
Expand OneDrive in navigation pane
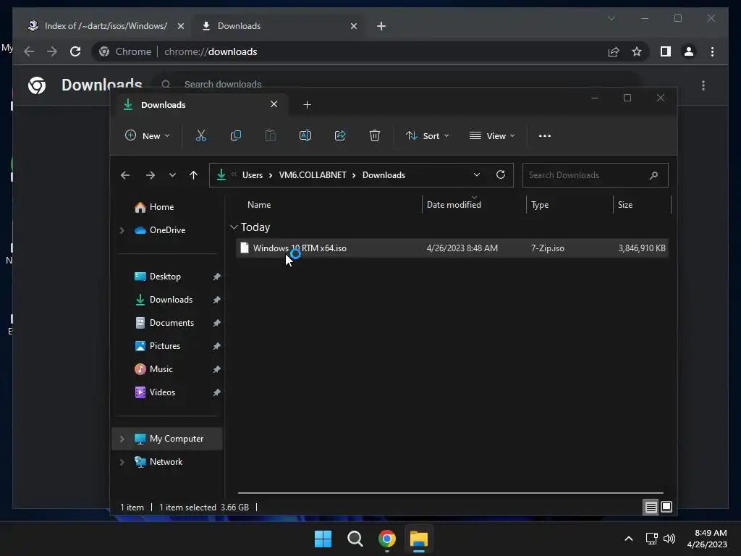pyautogui.click(x=122, y=230)
